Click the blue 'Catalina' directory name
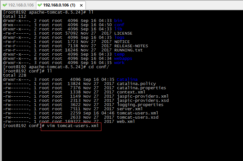Screen dimensions: 243x161 click(127, 80)
